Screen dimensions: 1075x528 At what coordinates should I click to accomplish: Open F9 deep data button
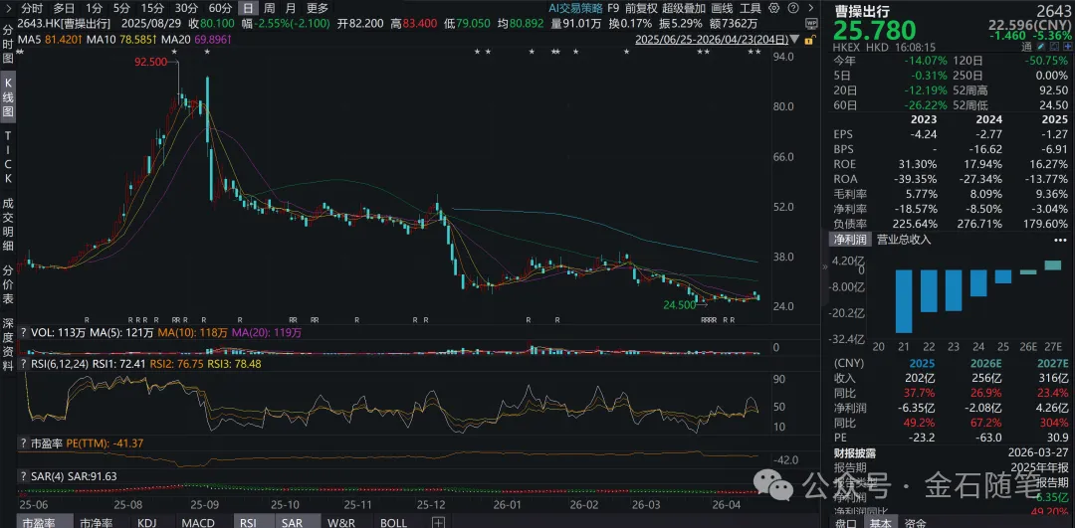[x=613, y=8]
